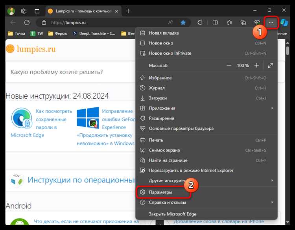Open the workspaces icon in the title bar
This screenshot has width=295, height=230.
(24, 11)
